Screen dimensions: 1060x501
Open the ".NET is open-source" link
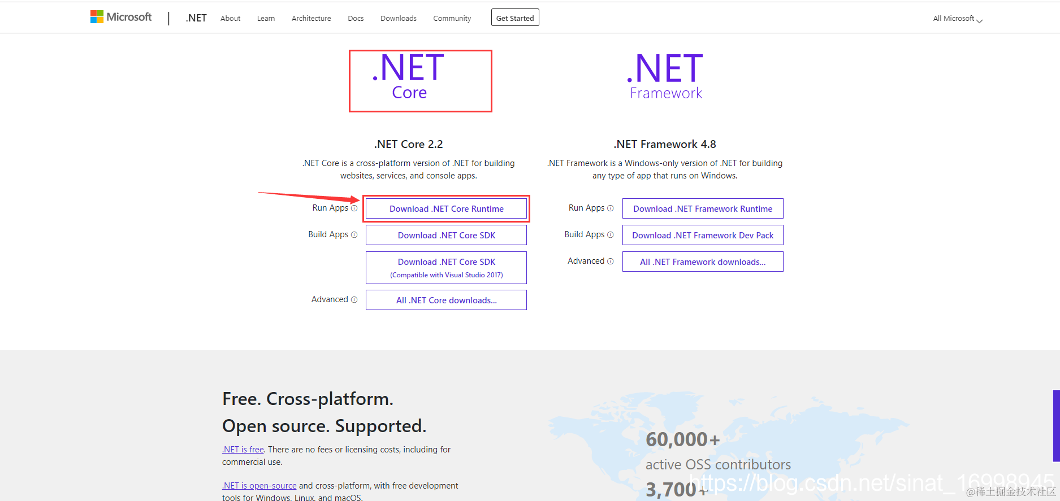pyautogui.click(x=259, y=486)
